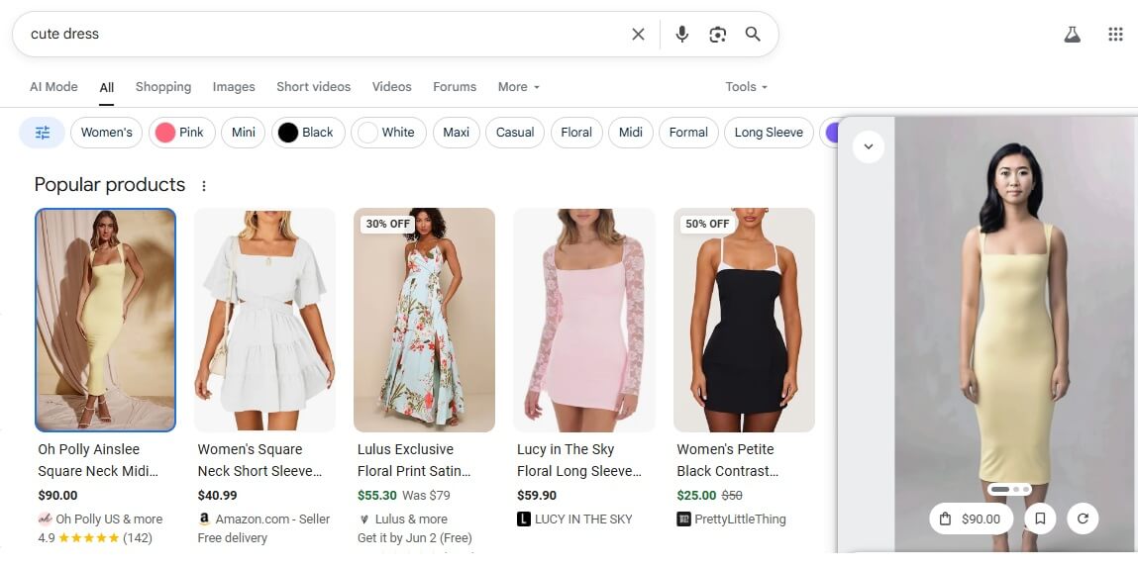This screenshot has height=566, width=1138.
Task: Filter by Pink color chip
Action: click(x=182, y=133)
